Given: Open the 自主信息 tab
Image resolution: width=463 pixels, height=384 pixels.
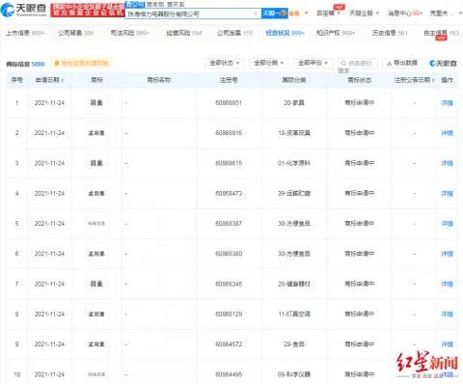Looking at the screenshot, I should [x=441, y=33].
